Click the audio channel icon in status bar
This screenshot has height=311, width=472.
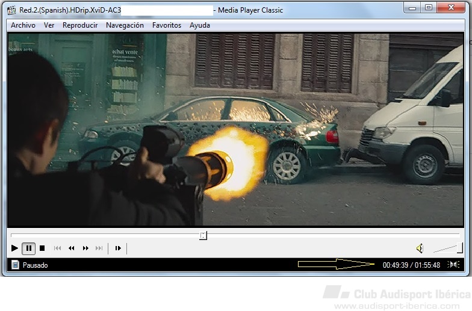[x=453, y=265]
